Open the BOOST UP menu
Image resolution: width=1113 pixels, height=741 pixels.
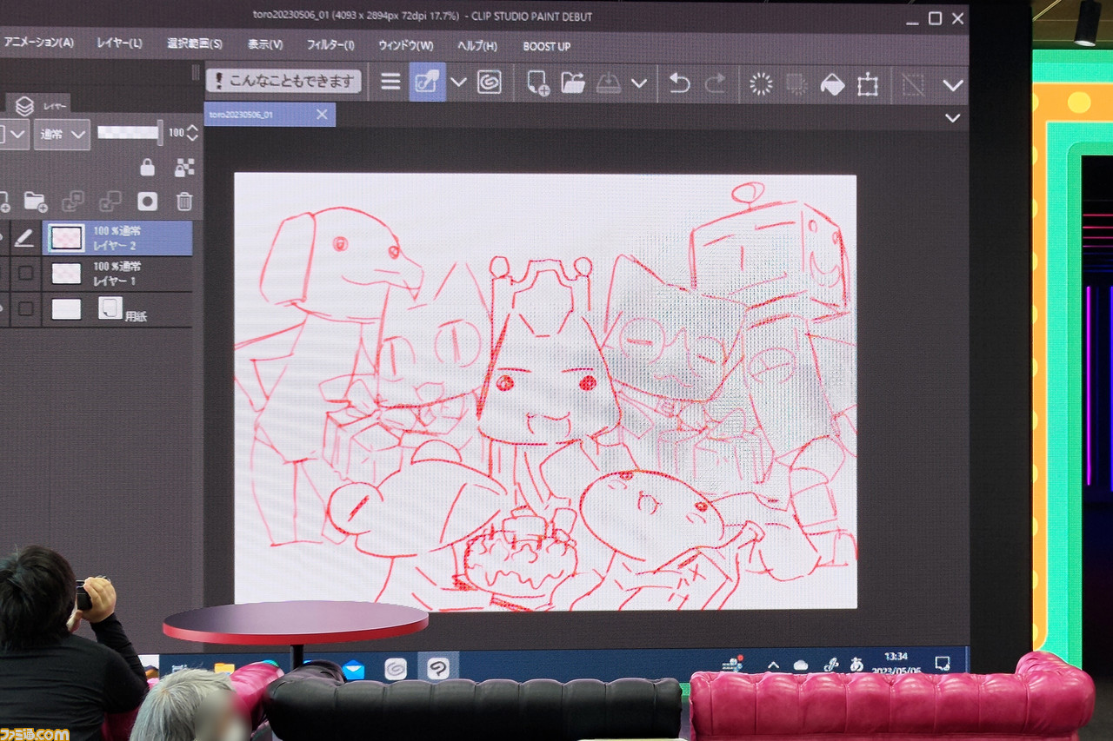point(547,46)
